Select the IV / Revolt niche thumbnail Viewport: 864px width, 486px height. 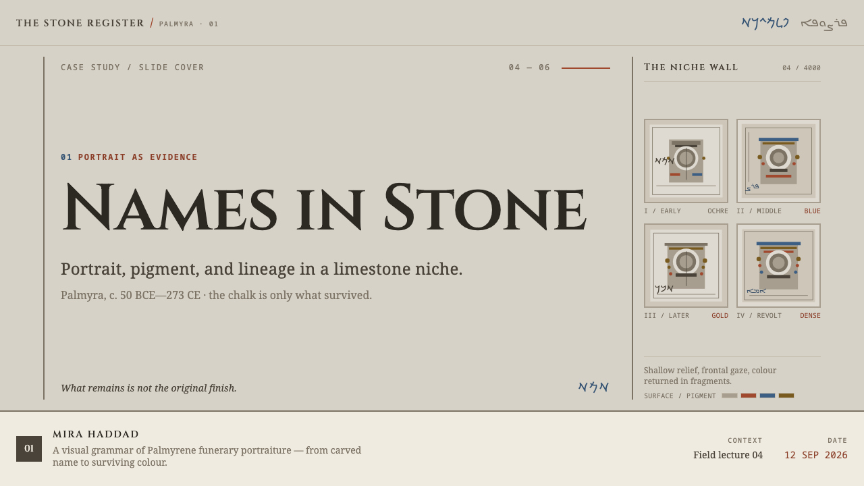point(778,265)
